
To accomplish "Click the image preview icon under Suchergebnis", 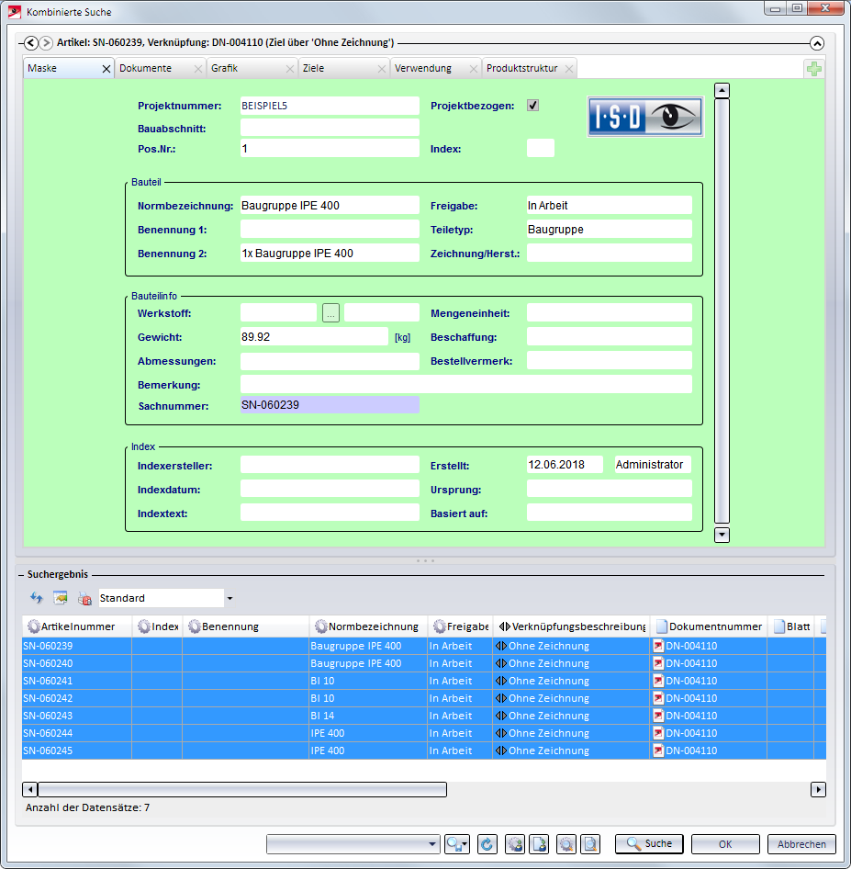I will click(61, 598).
